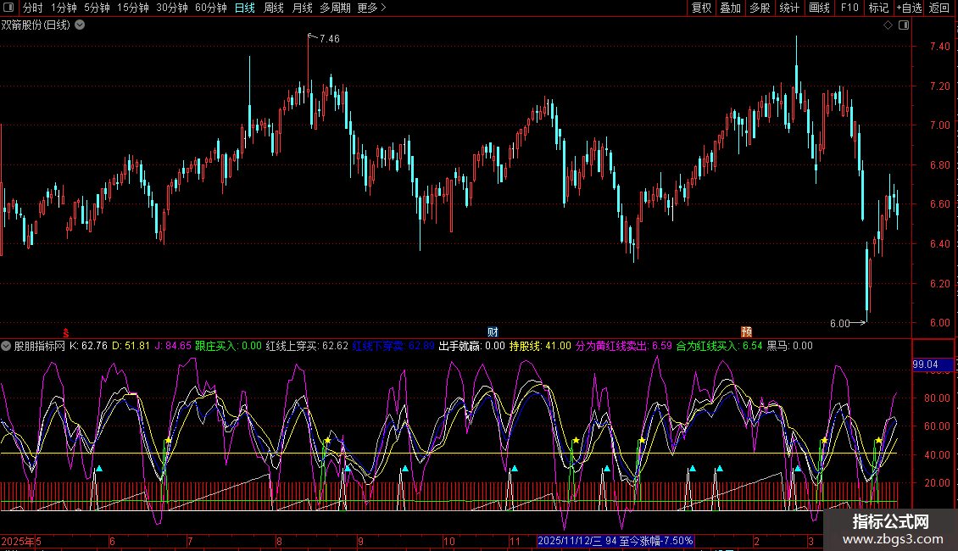Click the diamond icon above the price axis
Screen dimensions: 958x551
[x=888, y=25]
